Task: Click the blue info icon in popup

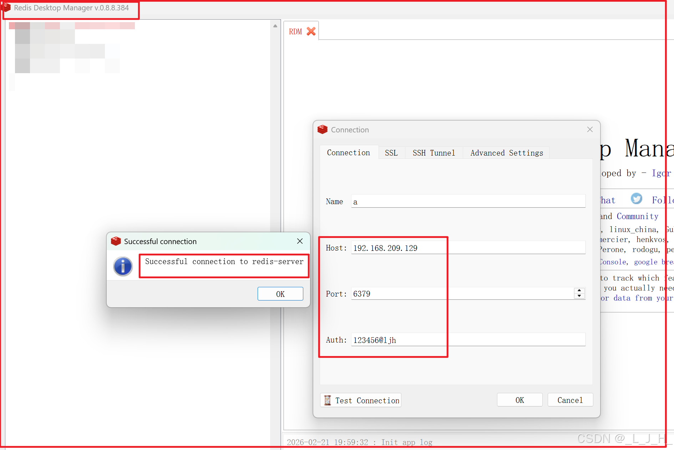Action: tap(123, 266)
